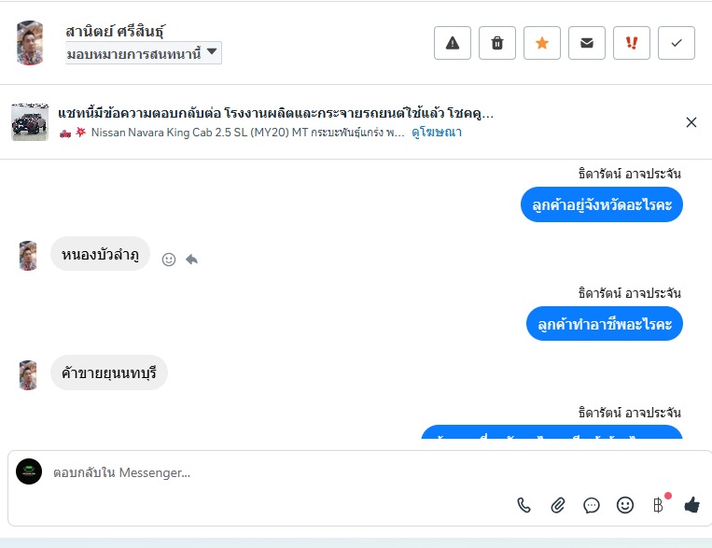Click the Nissan Navara ad thumbnail
The height and width of the screenshot is (548, 712).
pos(30,122)
